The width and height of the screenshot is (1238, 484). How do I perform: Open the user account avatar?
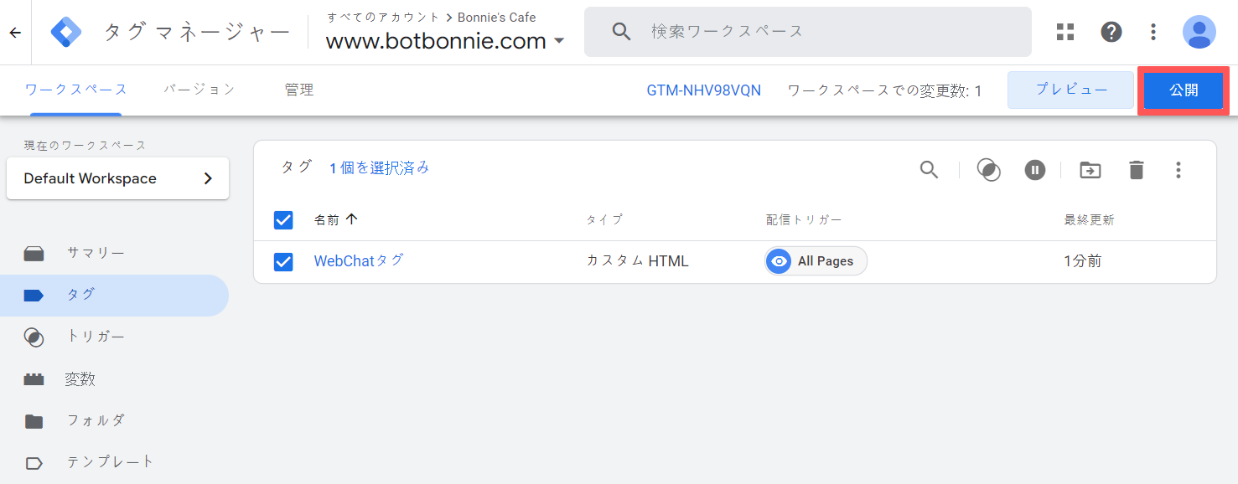[x=1199, y=32]
